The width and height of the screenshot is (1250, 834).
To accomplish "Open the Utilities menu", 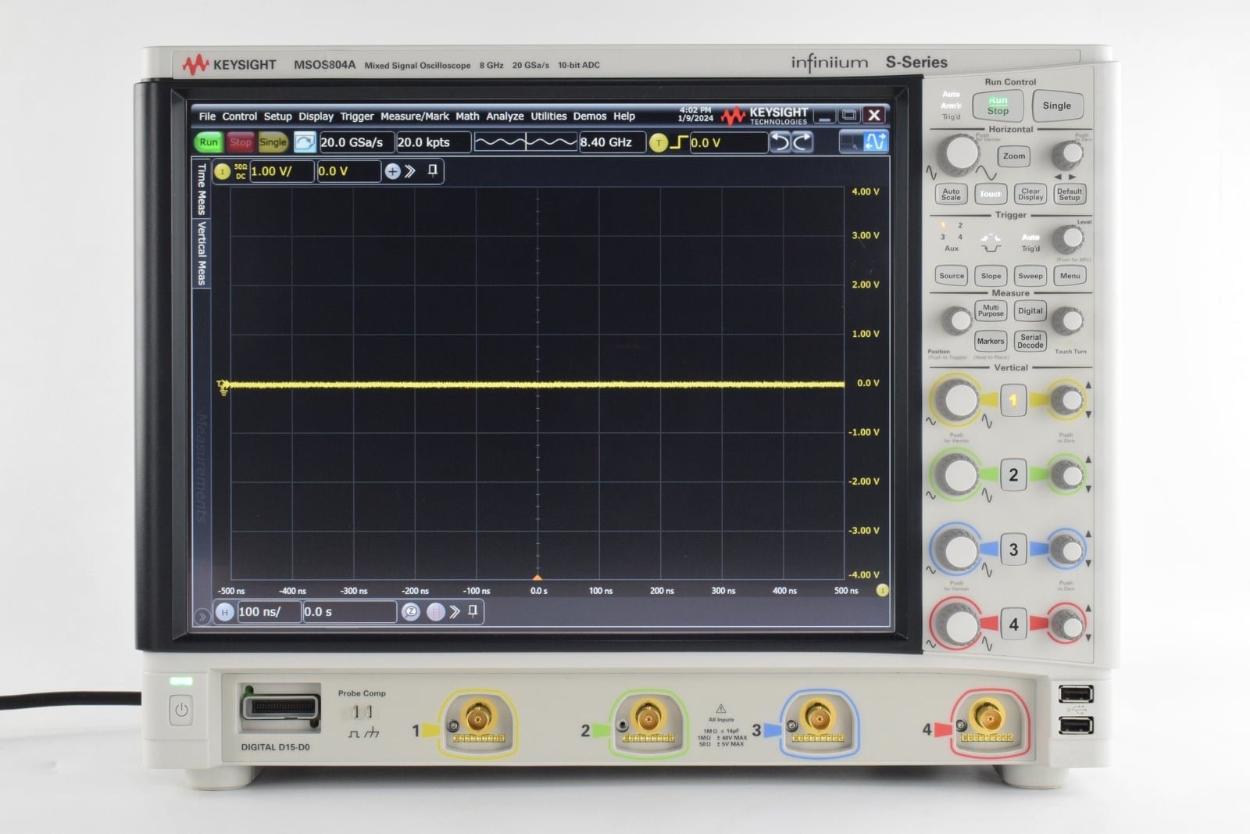I will [x=548, y=116].
